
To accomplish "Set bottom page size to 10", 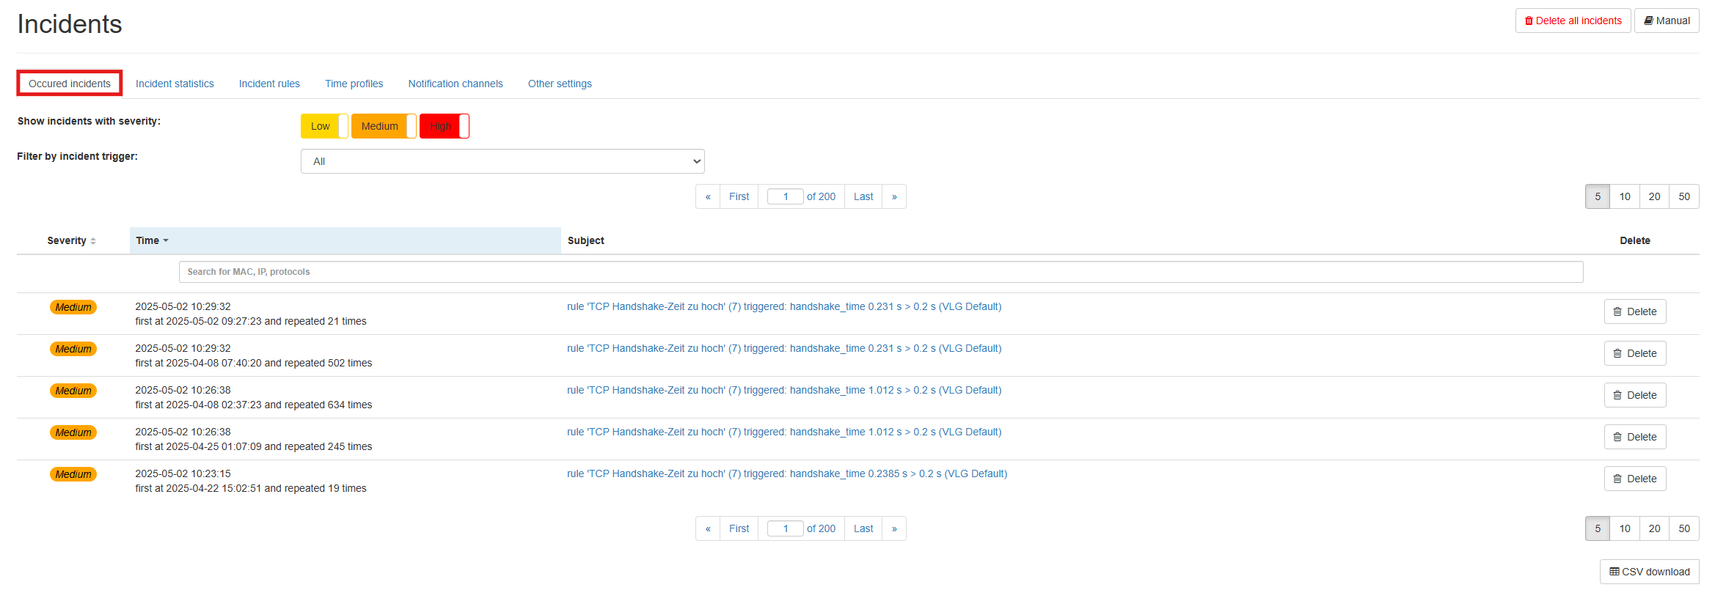I will (1625, 528).
